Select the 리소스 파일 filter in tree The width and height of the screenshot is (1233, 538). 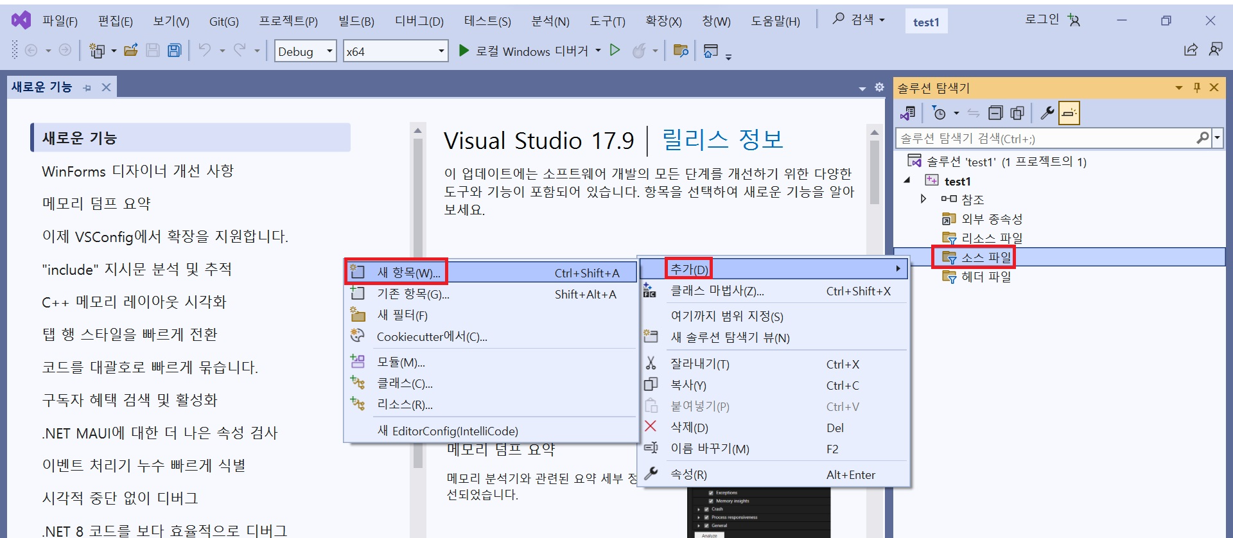[992, 238]
